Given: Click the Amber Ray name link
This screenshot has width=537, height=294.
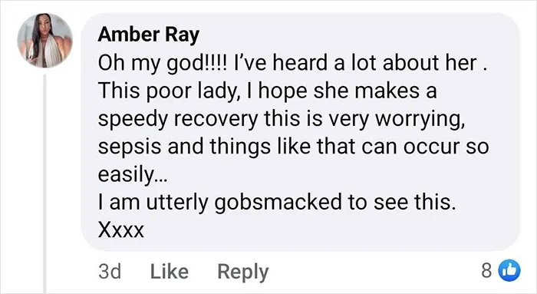Looking at the screenshot, I should click(148, 35).
